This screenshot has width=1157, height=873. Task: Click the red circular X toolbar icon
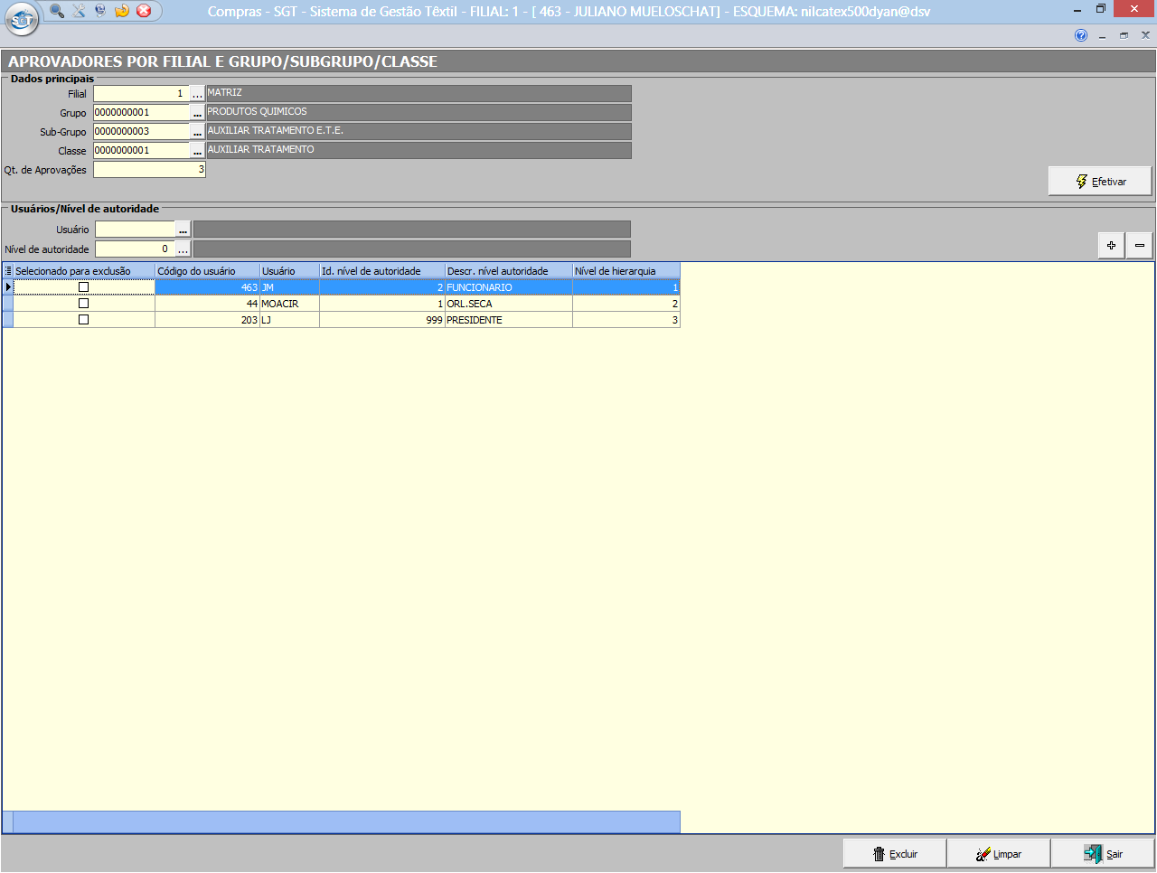144,11
